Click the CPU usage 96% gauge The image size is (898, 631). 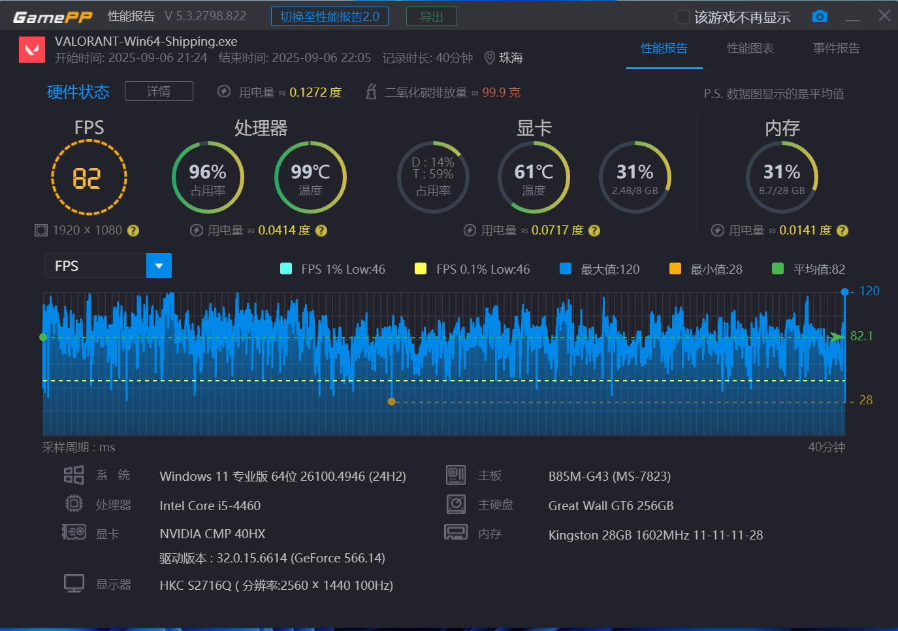pyautogui.click(x=208, y=178)
